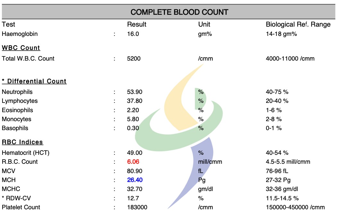Select the Eosinophils reference range 1-6 %
Screen dimensions: 337x216
274,110
